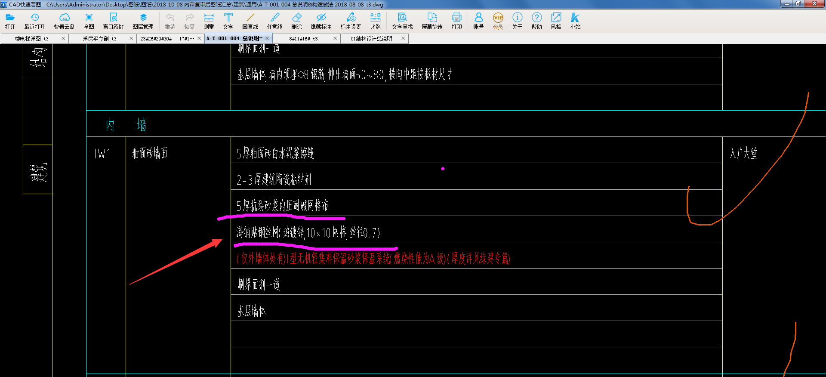Show recently opened files via 最近打开
826x377 pixels.
tap(34, 21)
